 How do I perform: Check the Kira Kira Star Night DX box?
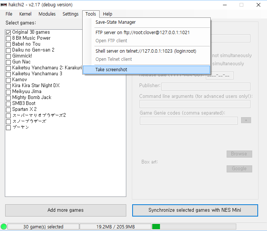pyautogui.click(x=9, y=86)
